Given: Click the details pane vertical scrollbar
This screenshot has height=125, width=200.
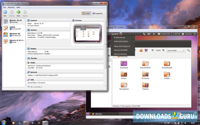Looking at the screenshot, I should coord(105,44).
